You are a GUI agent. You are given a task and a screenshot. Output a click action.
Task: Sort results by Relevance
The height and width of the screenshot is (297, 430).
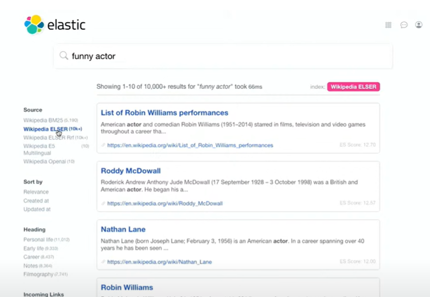tap(36, 192)
